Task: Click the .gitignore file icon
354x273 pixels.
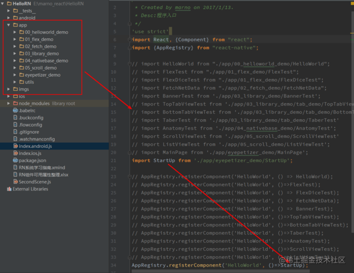Action: click(x=15, y=131)
